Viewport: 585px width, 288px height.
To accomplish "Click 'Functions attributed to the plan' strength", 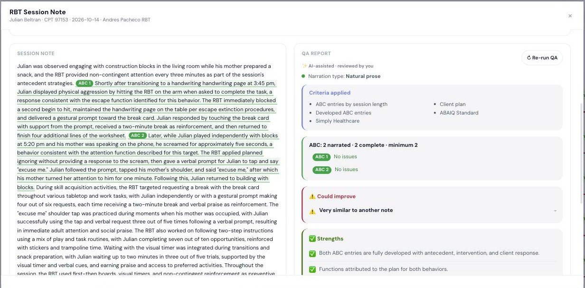I will tap(383, 269).
